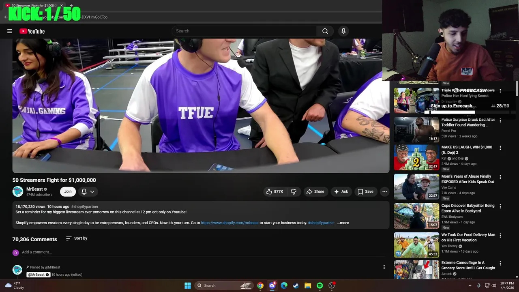519x292 pixels.
Task: Like the video with 877K thumbs up
Action: (x=275, y=191)
